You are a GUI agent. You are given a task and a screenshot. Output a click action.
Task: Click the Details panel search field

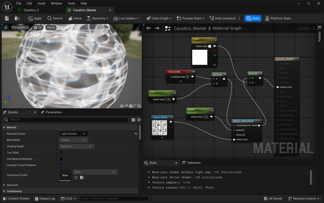click(x=66, y=120)
